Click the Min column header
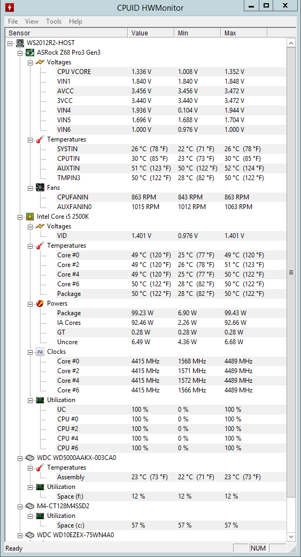The image size is (301, 557). click(198, 33)
